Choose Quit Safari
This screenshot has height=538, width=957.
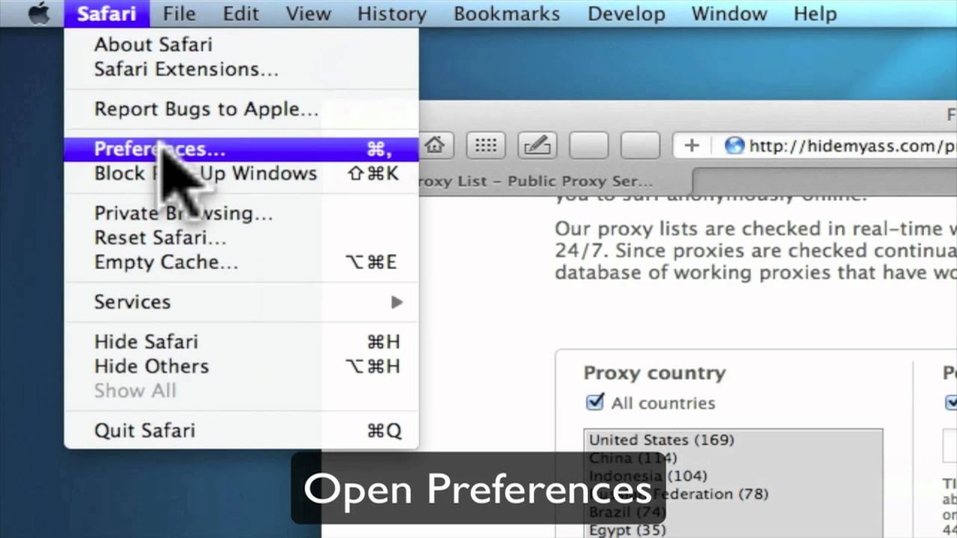(241, 430)
